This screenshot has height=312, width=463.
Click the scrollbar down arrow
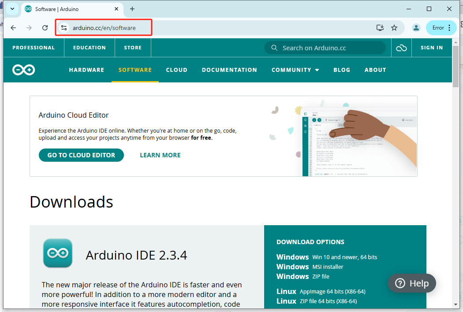(x=456, y=305)
